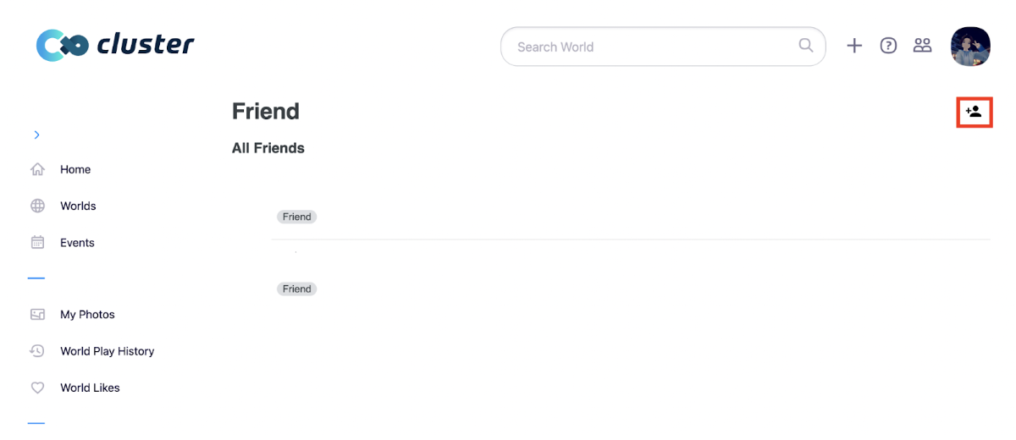Click the add friend icon
Viewport: 1016px width, 440px height.
point(974,112)
